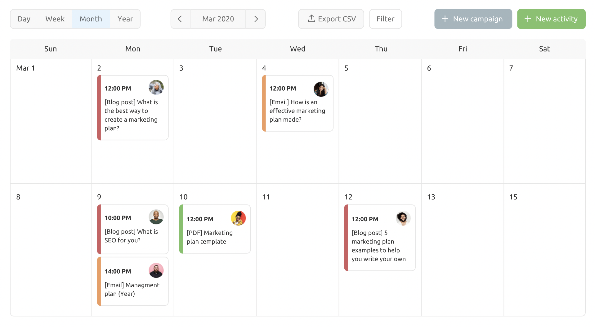Open the 5 marketing plan examples activity
The height and width of the screenshot is (327, 595).
click(380, 238)
